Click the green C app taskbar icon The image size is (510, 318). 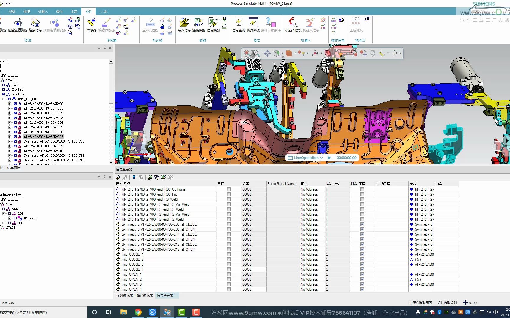[182, 312]
